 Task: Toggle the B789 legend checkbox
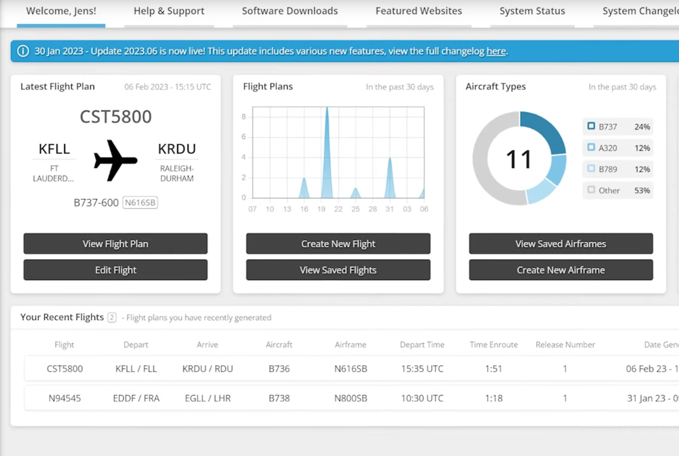tap(591, 169)
